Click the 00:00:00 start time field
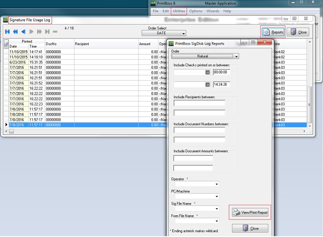 point(221,72)
